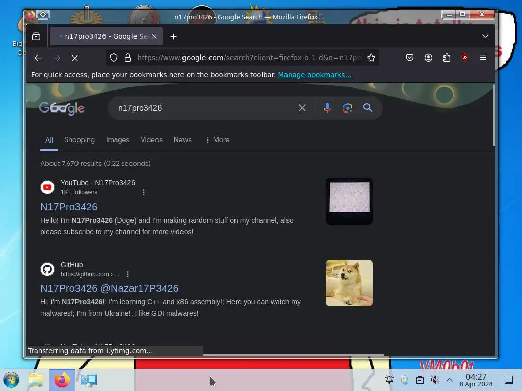Expand the More search filters menu

pyautogui.click(x=218, y=139)
